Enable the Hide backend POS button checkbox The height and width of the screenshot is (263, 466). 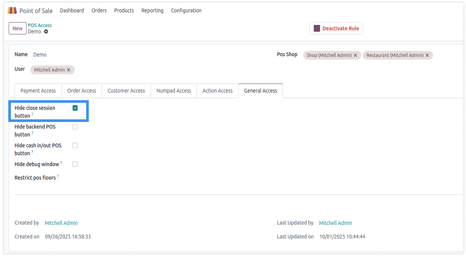tap(75, 127)
